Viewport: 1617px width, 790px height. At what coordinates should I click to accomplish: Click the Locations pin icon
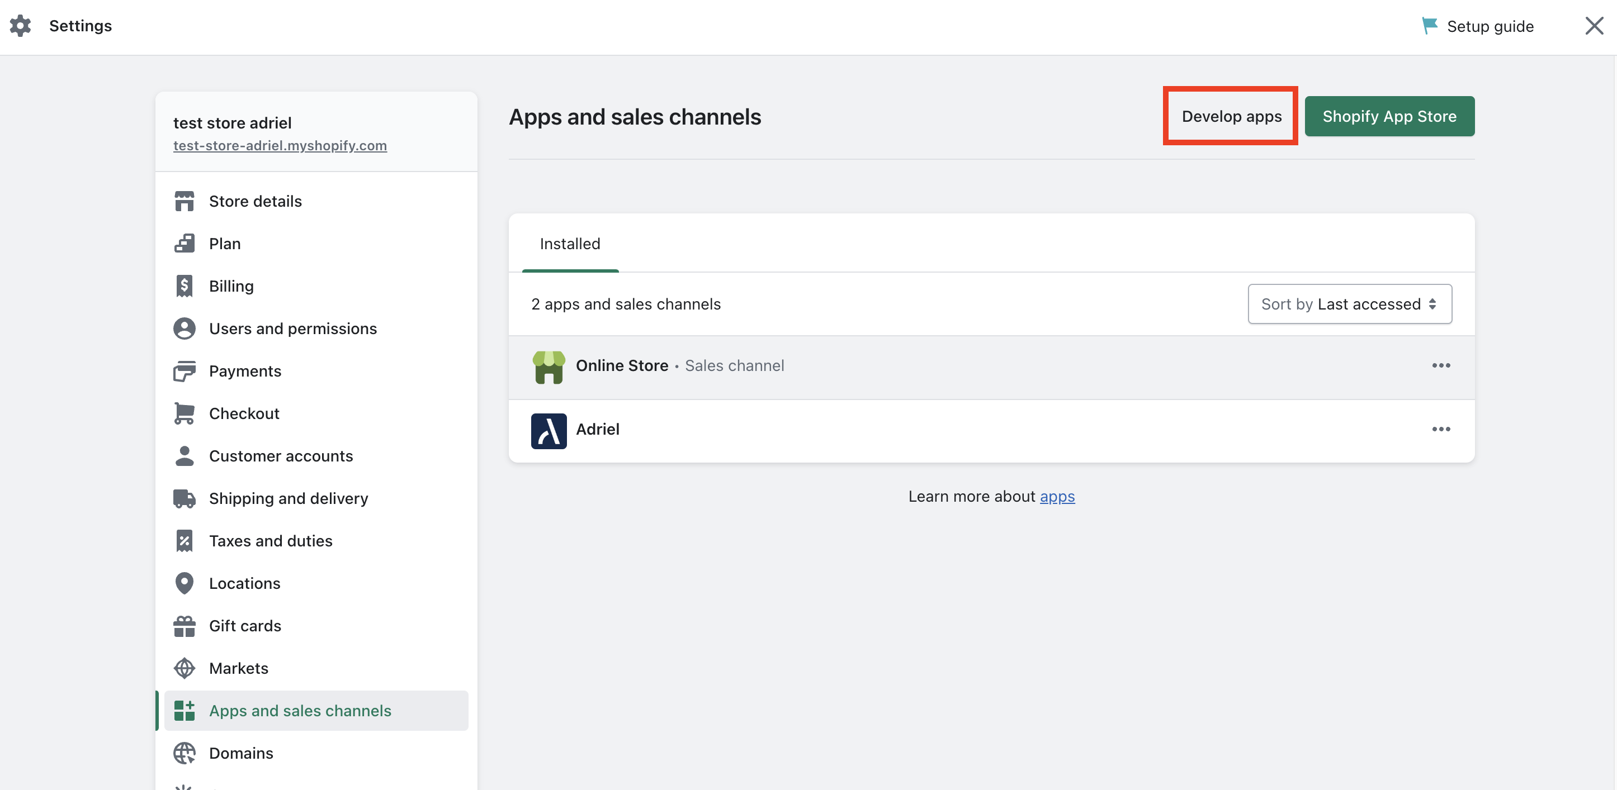[184, 583]
